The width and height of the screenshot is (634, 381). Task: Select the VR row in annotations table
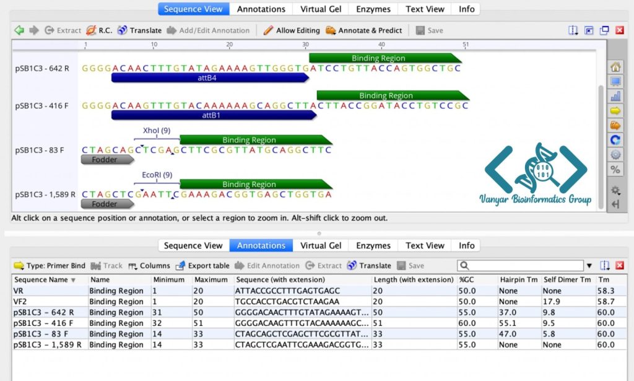(x=319, y=291)
